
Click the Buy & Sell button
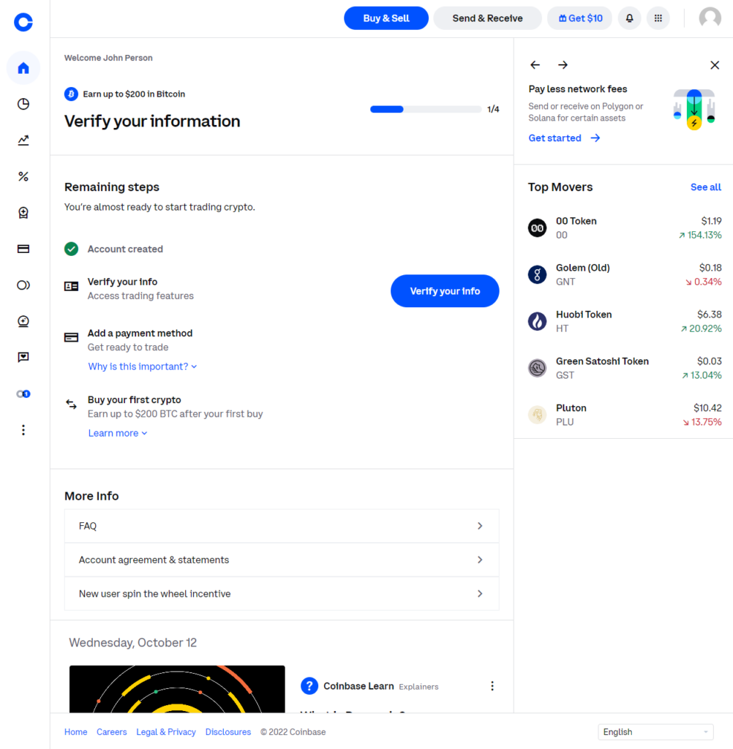tap(386, 18)
